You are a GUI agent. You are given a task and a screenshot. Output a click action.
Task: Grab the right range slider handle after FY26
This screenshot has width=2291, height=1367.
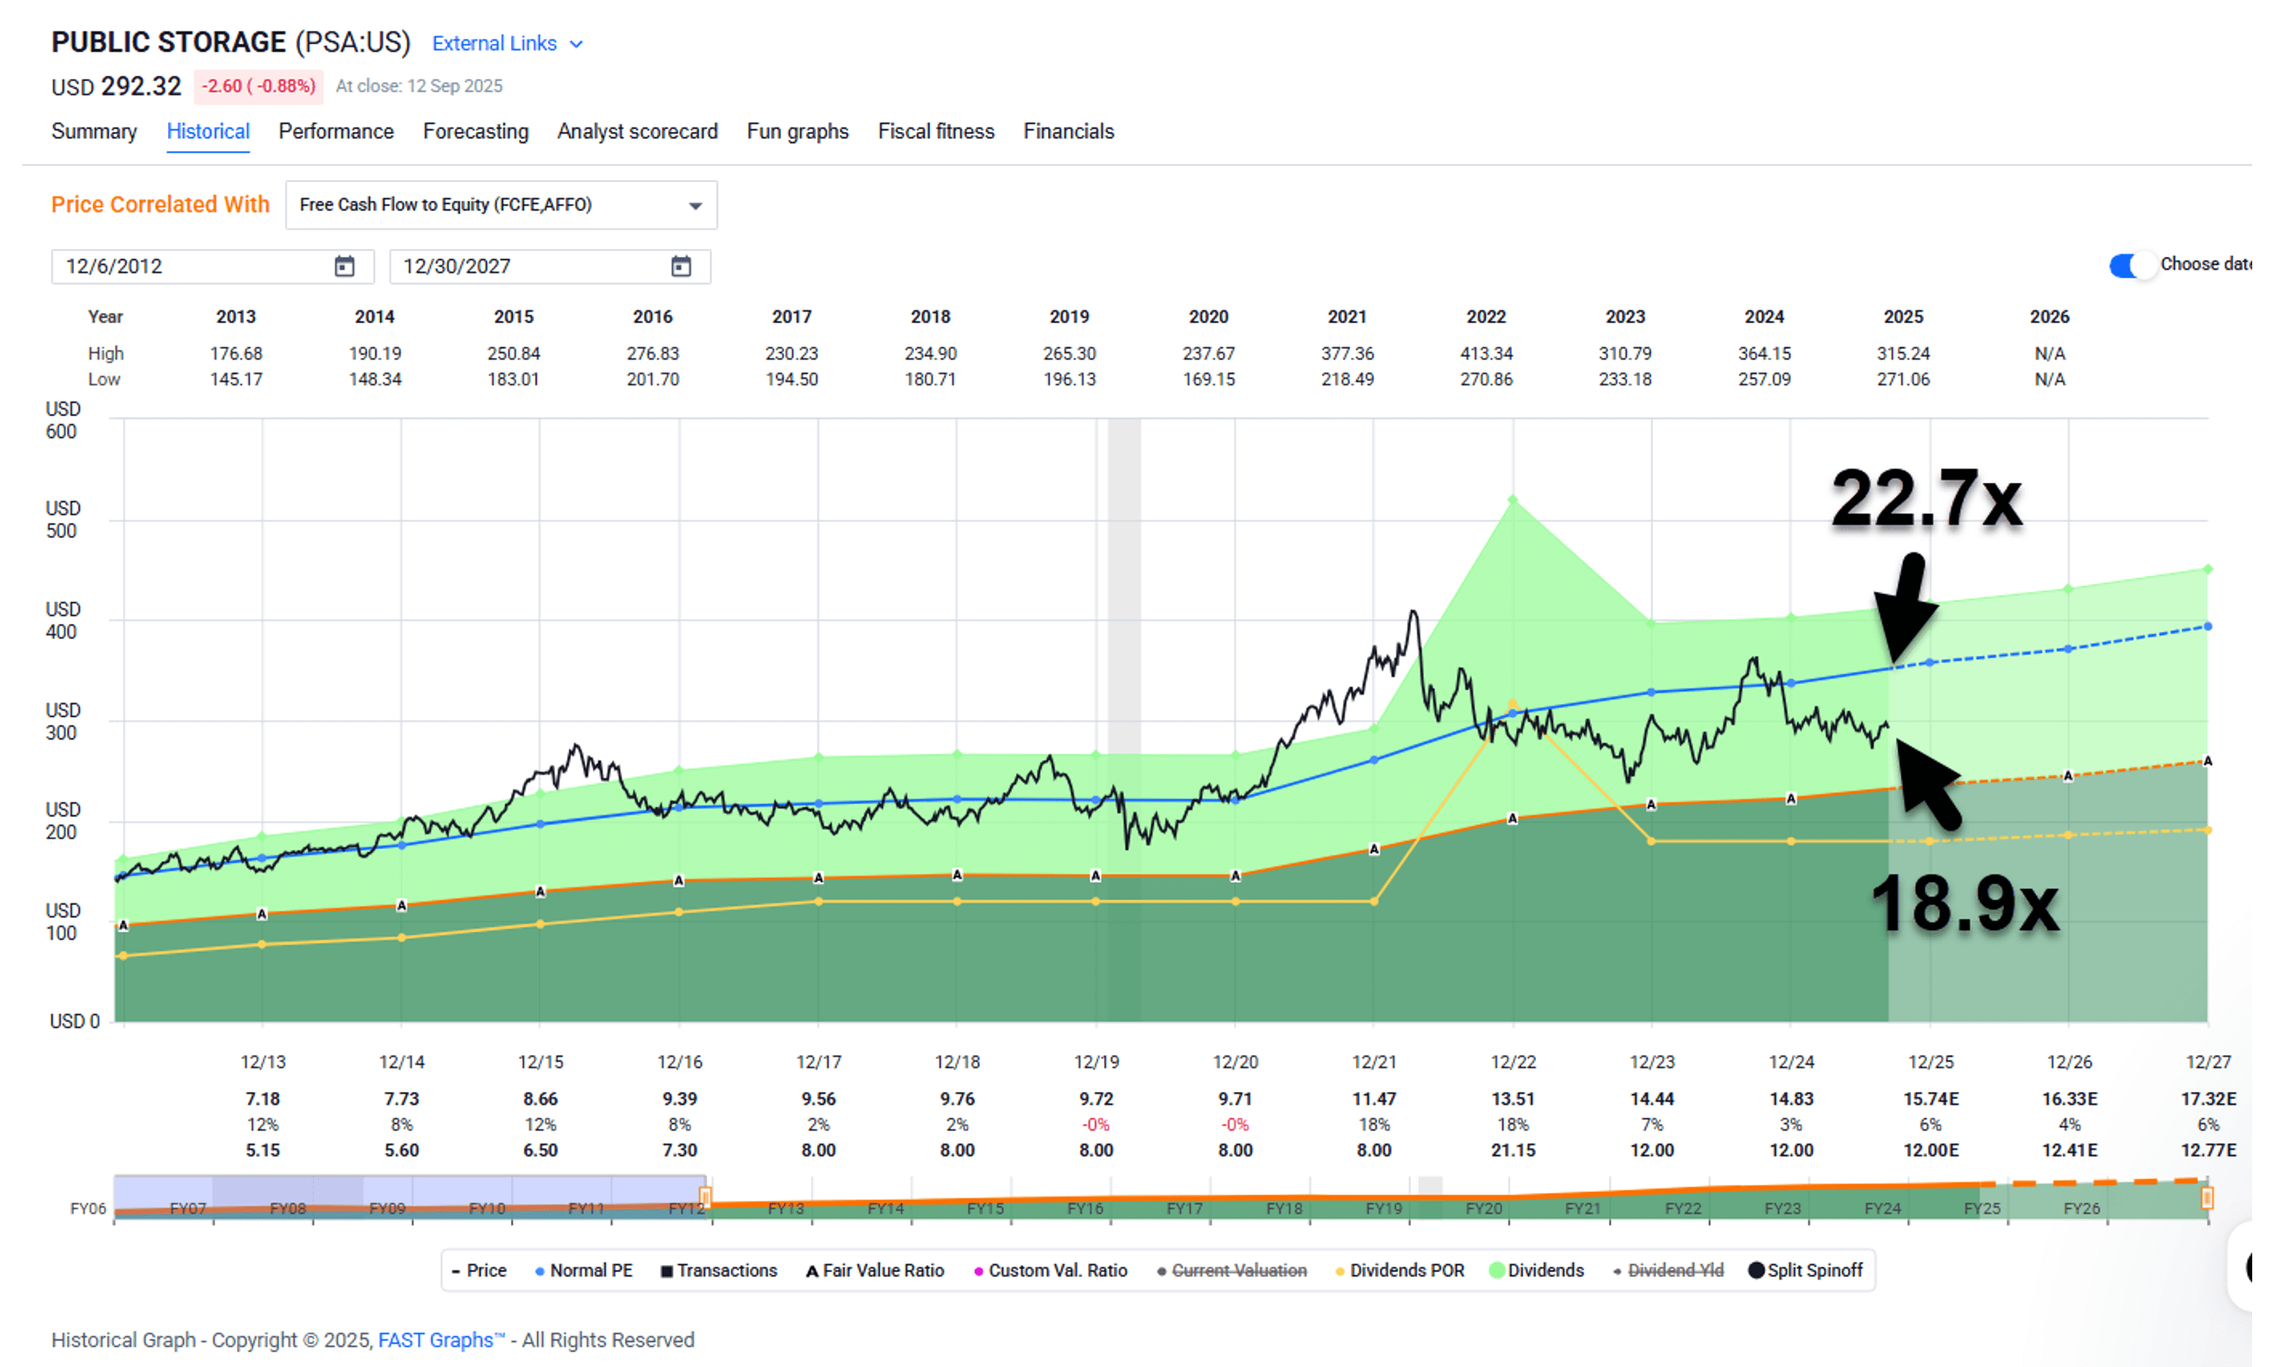[2207, 1196]
